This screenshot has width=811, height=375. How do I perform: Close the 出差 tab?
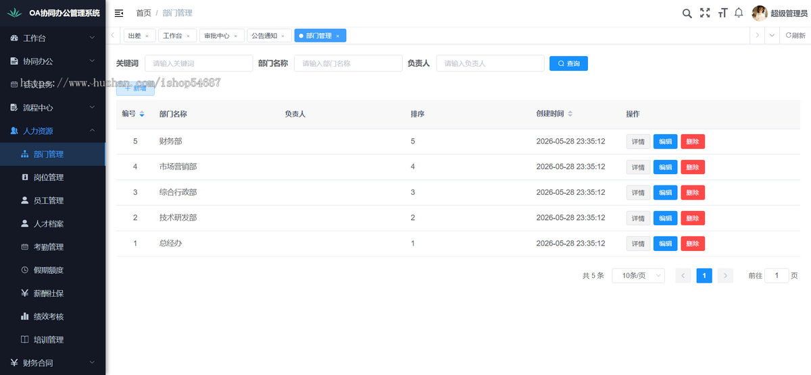(x=147, y=36)
